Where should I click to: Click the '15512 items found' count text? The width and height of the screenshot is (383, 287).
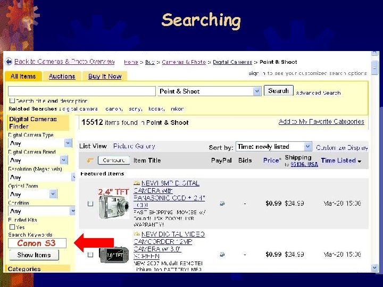click(x=135, y=122)
